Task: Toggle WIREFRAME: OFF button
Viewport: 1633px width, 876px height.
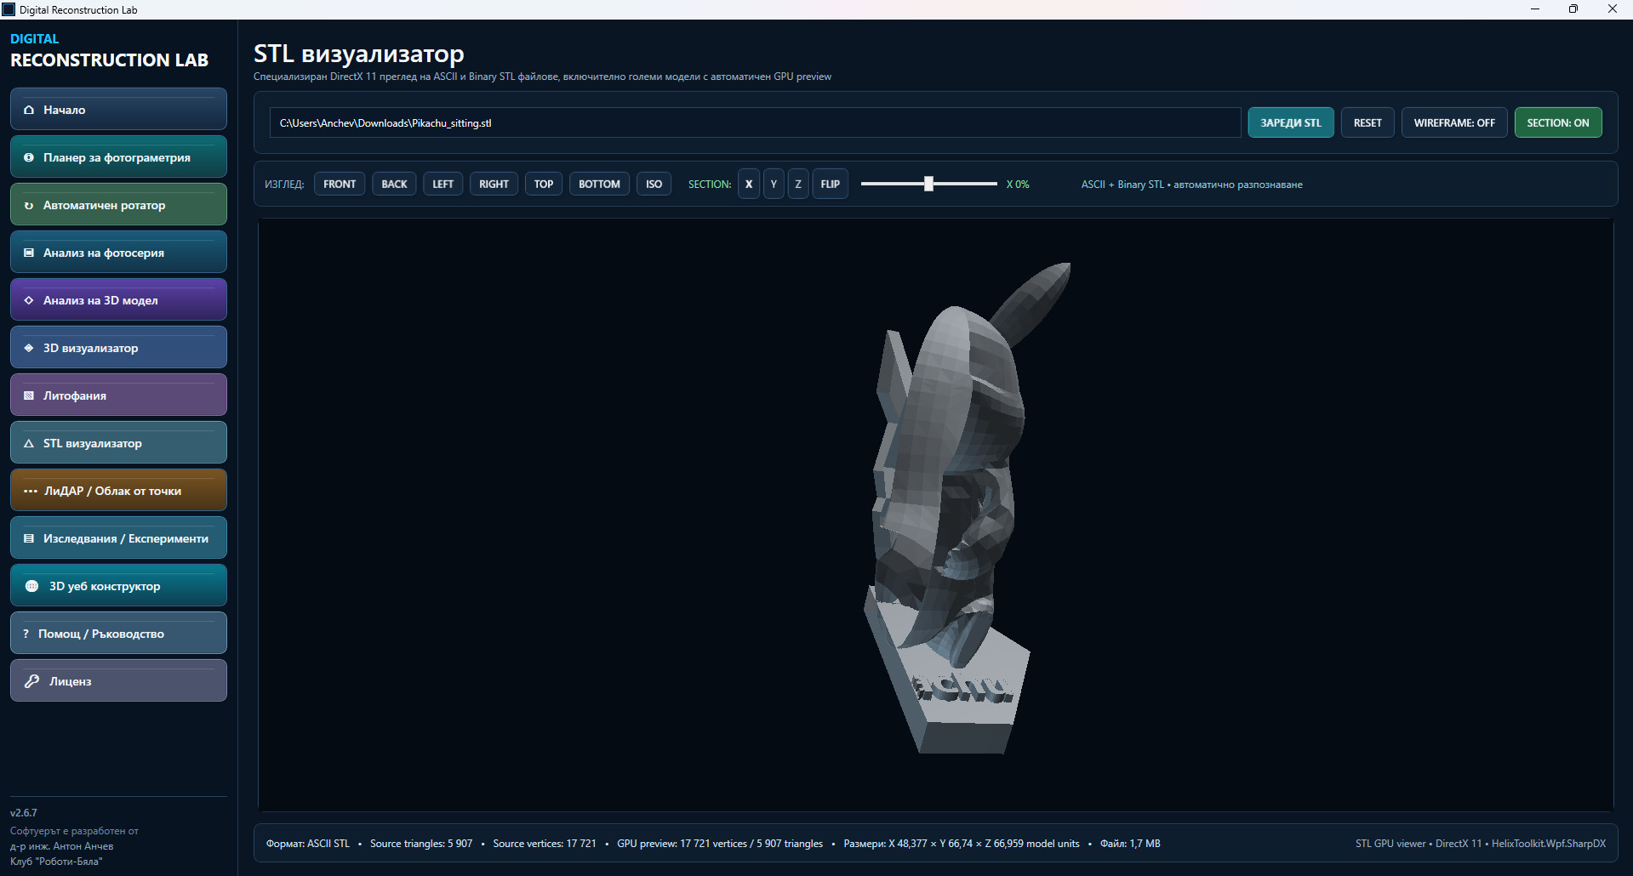Action: click(1454, 122)
